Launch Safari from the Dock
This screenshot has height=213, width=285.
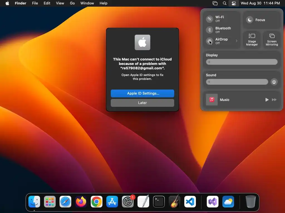65,202
